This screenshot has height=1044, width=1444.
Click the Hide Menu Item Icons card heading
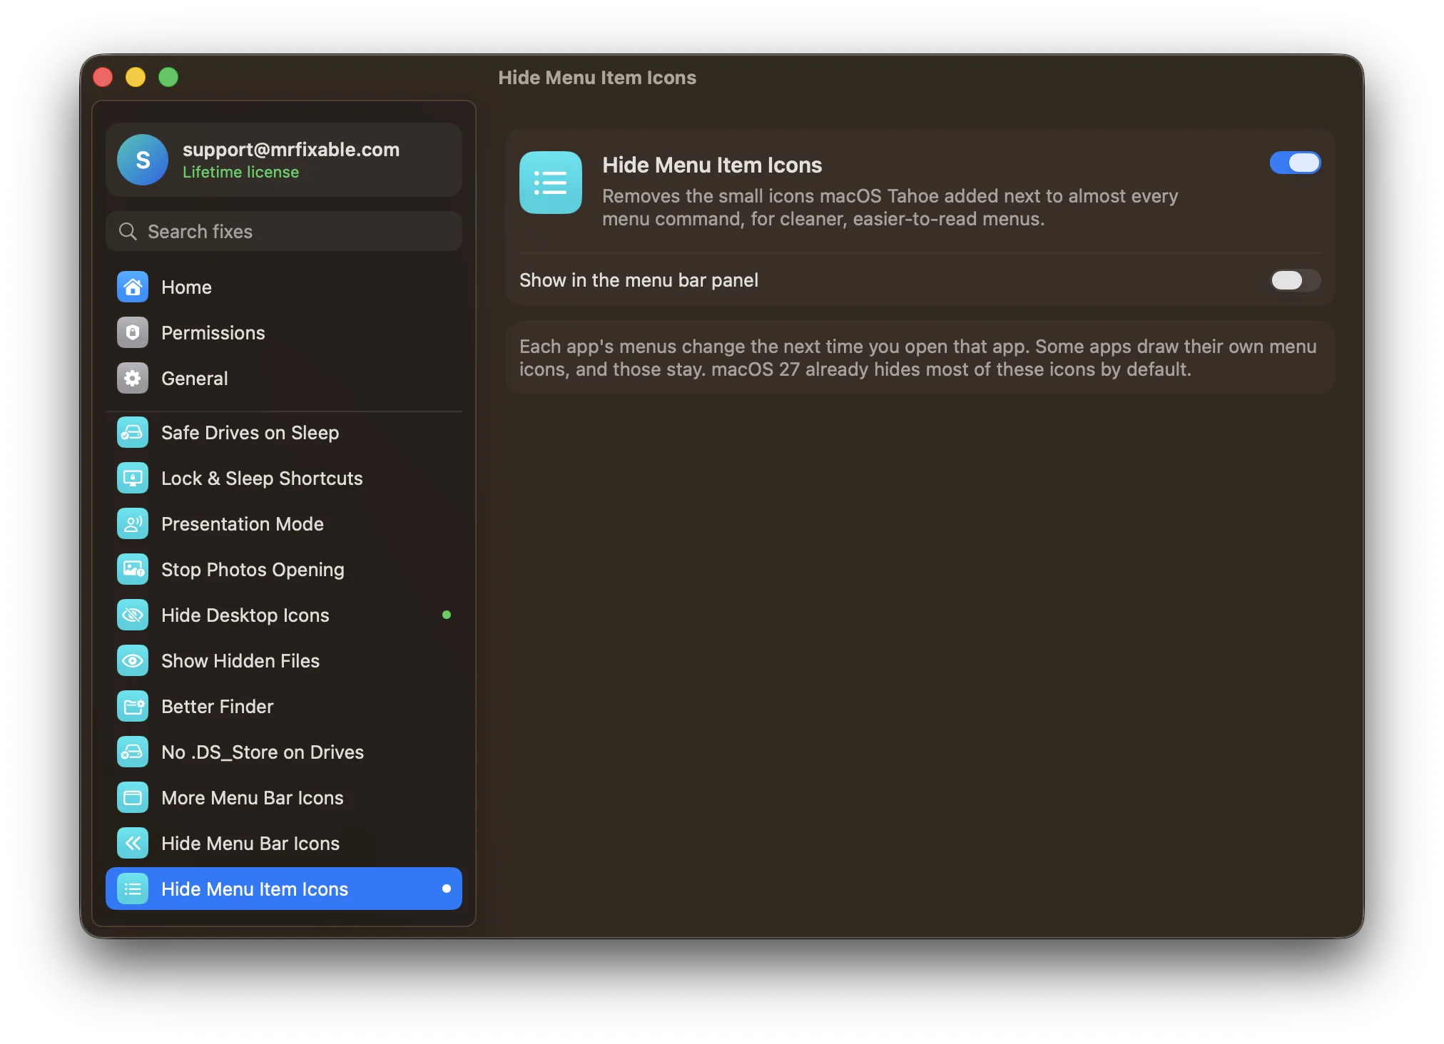[712, 165]
